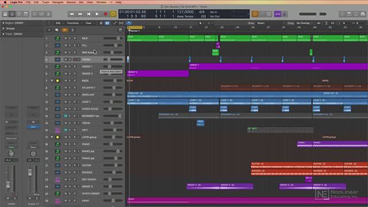Click the KICK track volume slider
Image resolution: width=368 pixels, height=207 pixels.
[113, 39]
